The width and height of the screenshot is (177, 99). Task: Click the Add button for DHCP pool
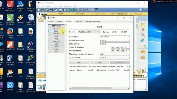click(x=79, y=62)
